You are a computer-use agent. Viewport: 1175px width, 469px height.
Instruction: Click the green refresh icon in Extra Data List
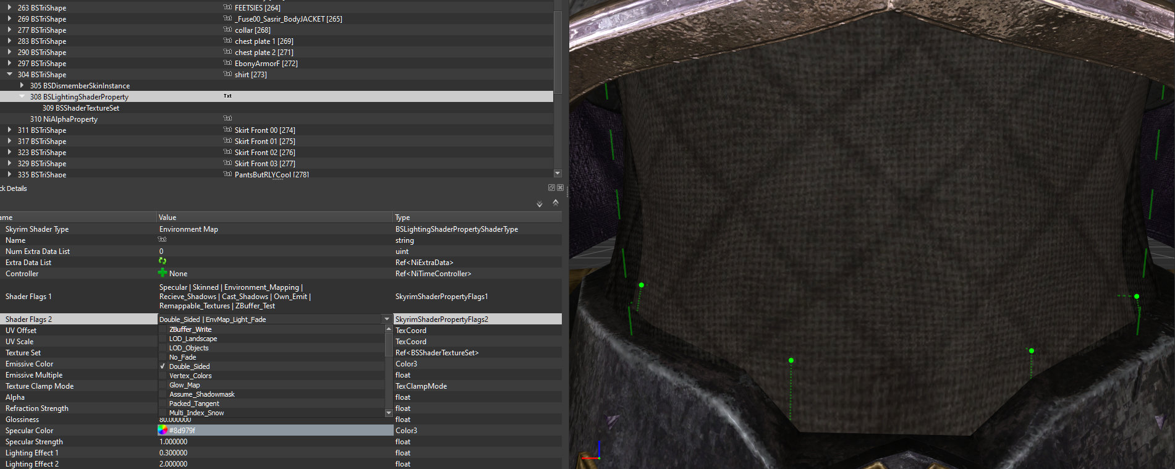point(163,261)
